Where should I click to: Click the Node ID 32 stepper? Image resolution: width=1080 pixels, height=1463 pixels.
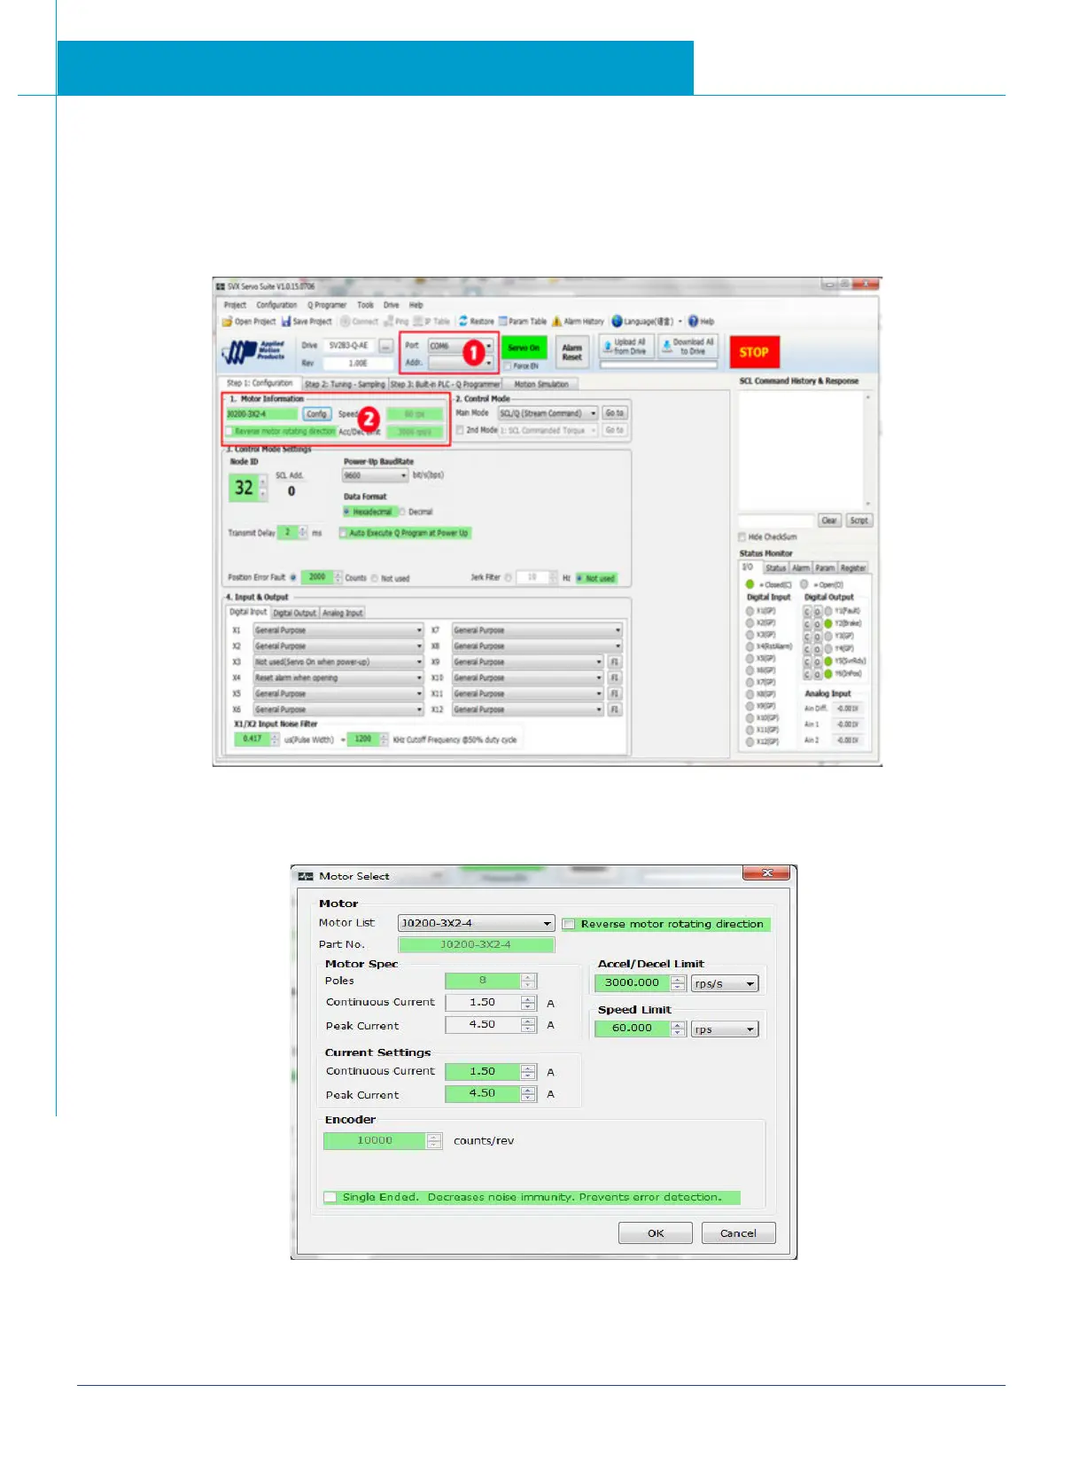[262, 488]
